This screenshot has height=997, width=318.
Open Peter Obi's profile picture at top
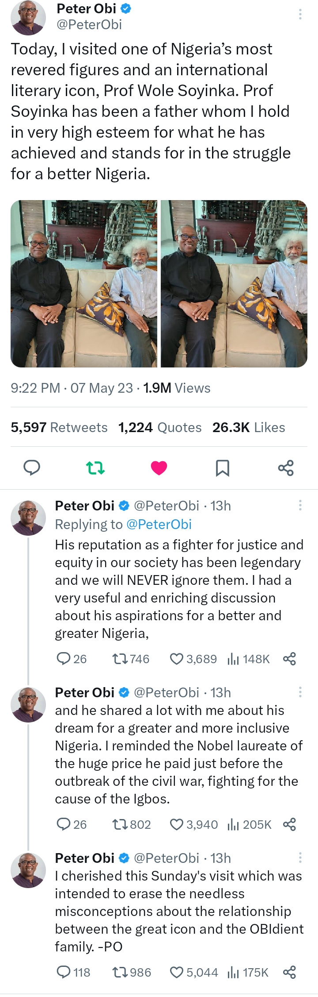coord(28,17)
